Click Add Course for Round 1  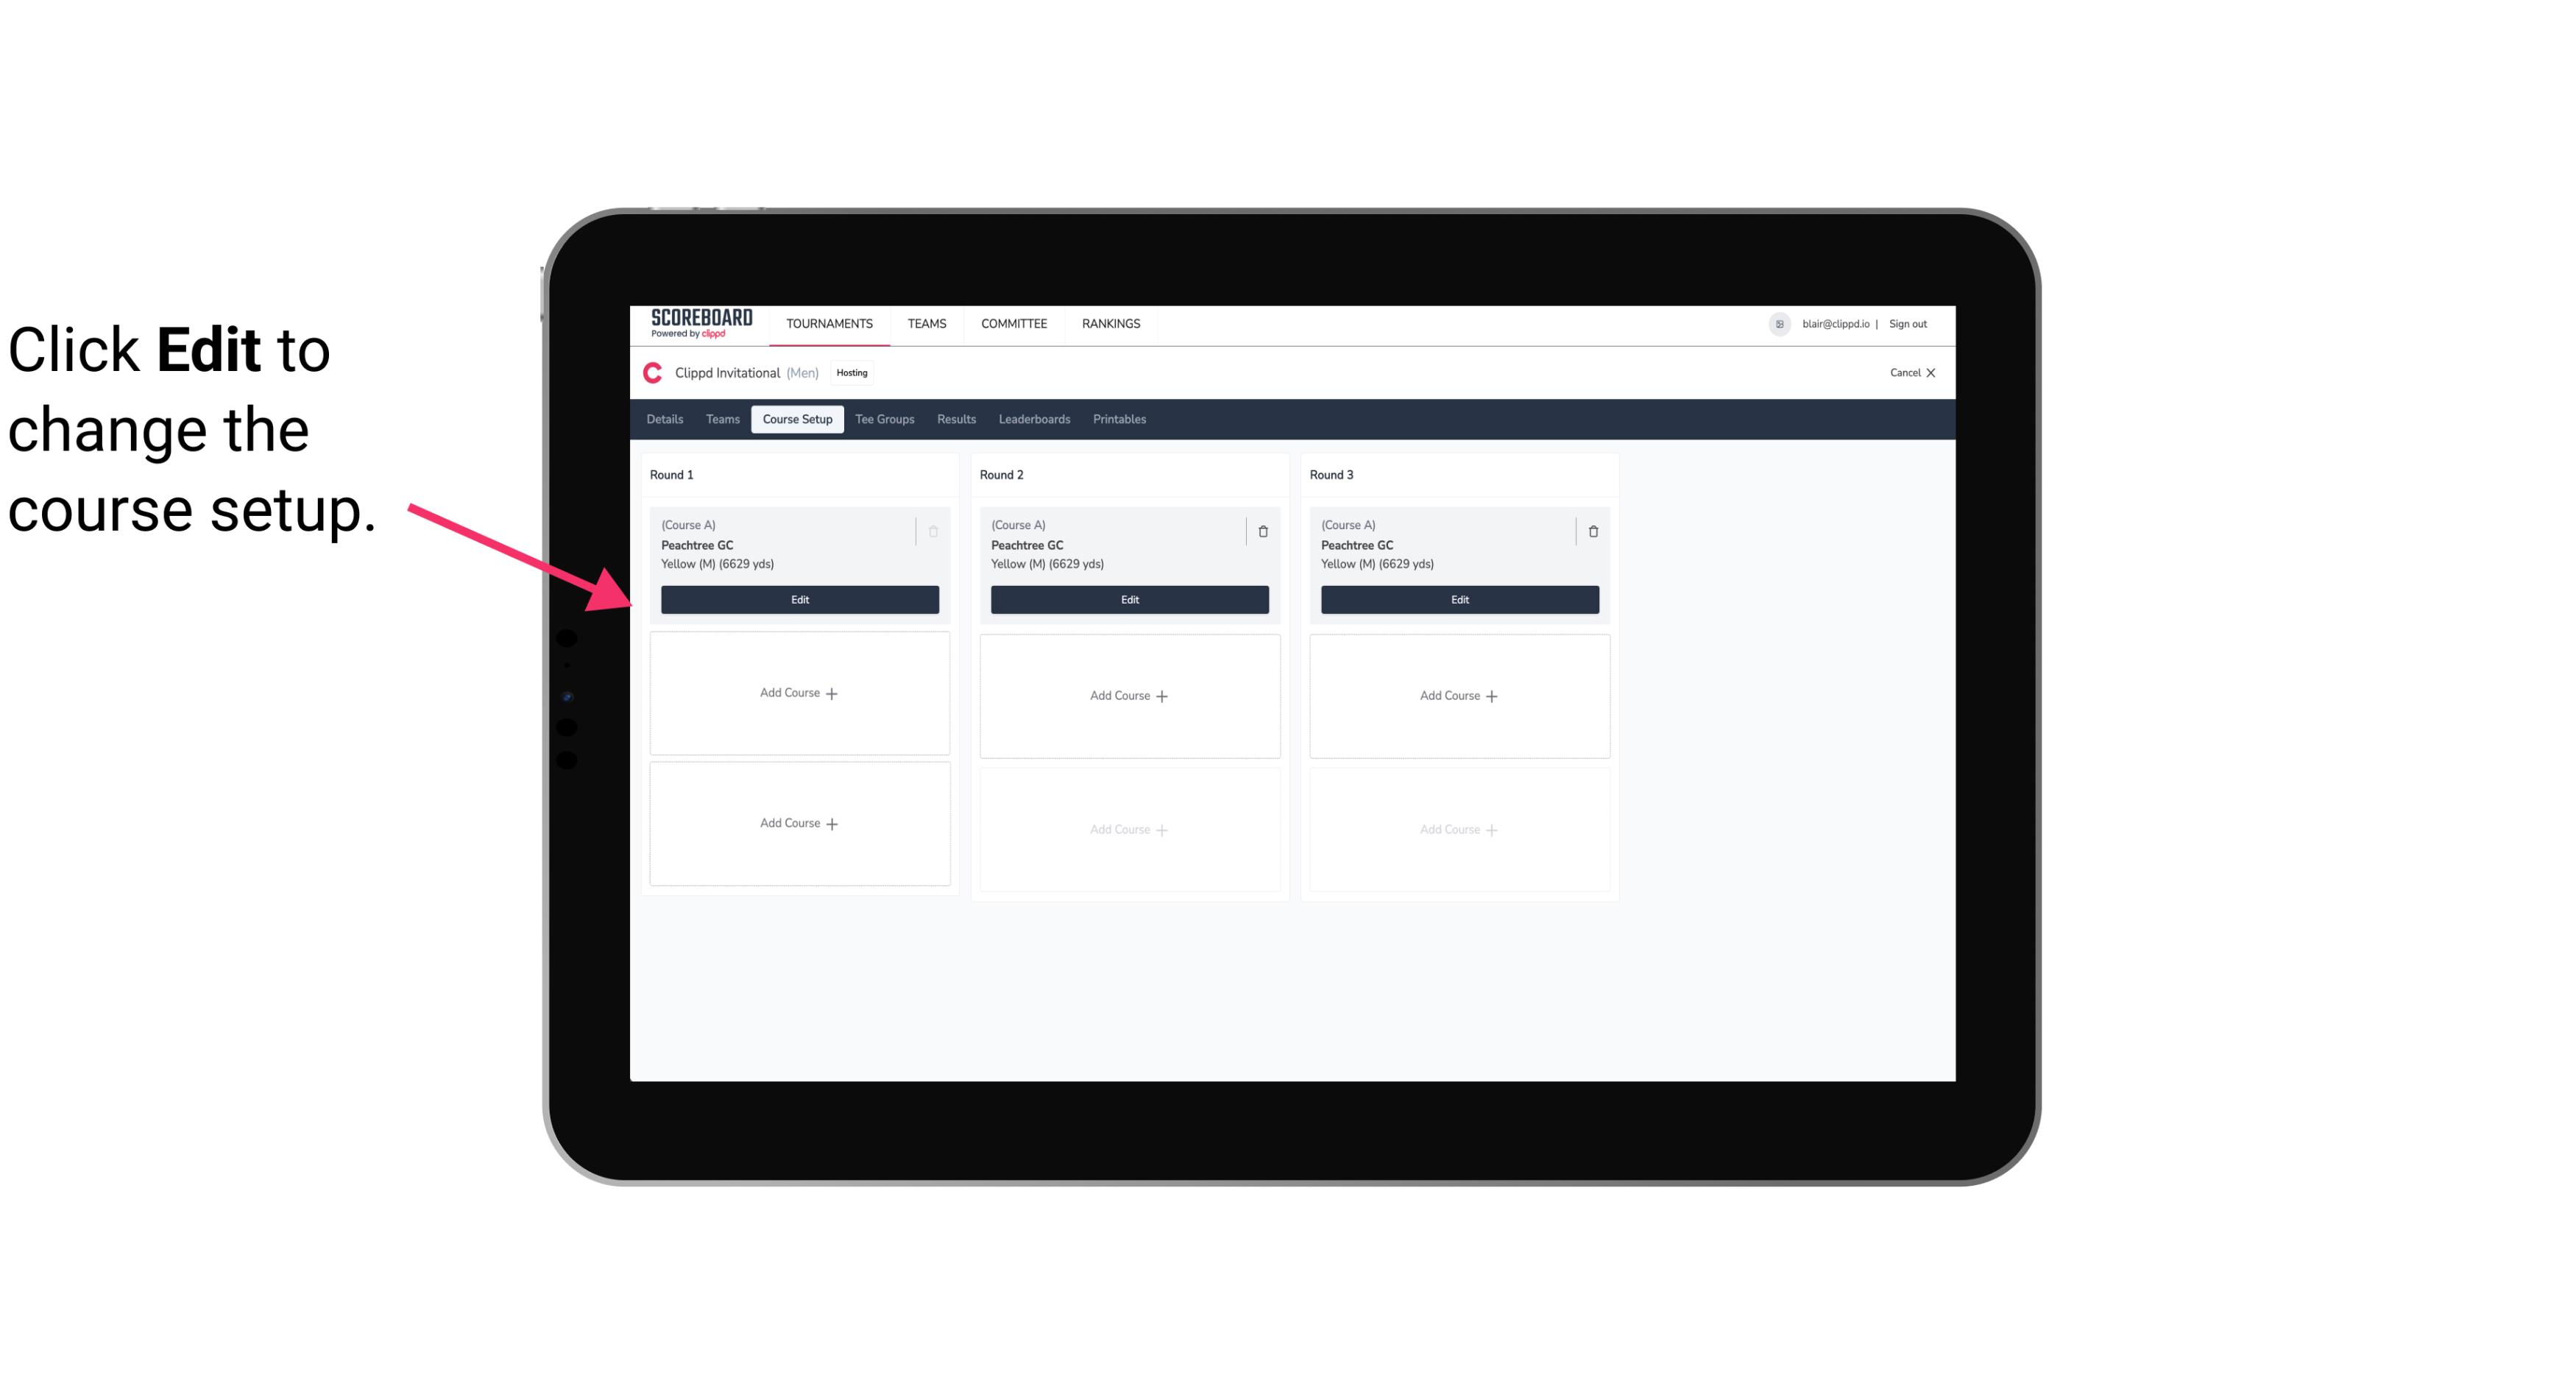pos(799,693)
